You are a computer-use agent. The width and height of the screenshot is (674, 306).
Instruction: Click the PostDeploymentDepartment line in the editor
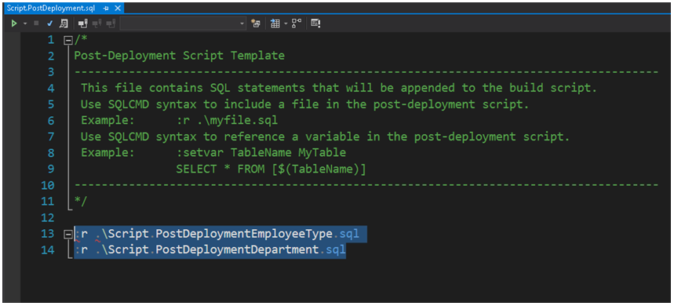tap(209, 250)
